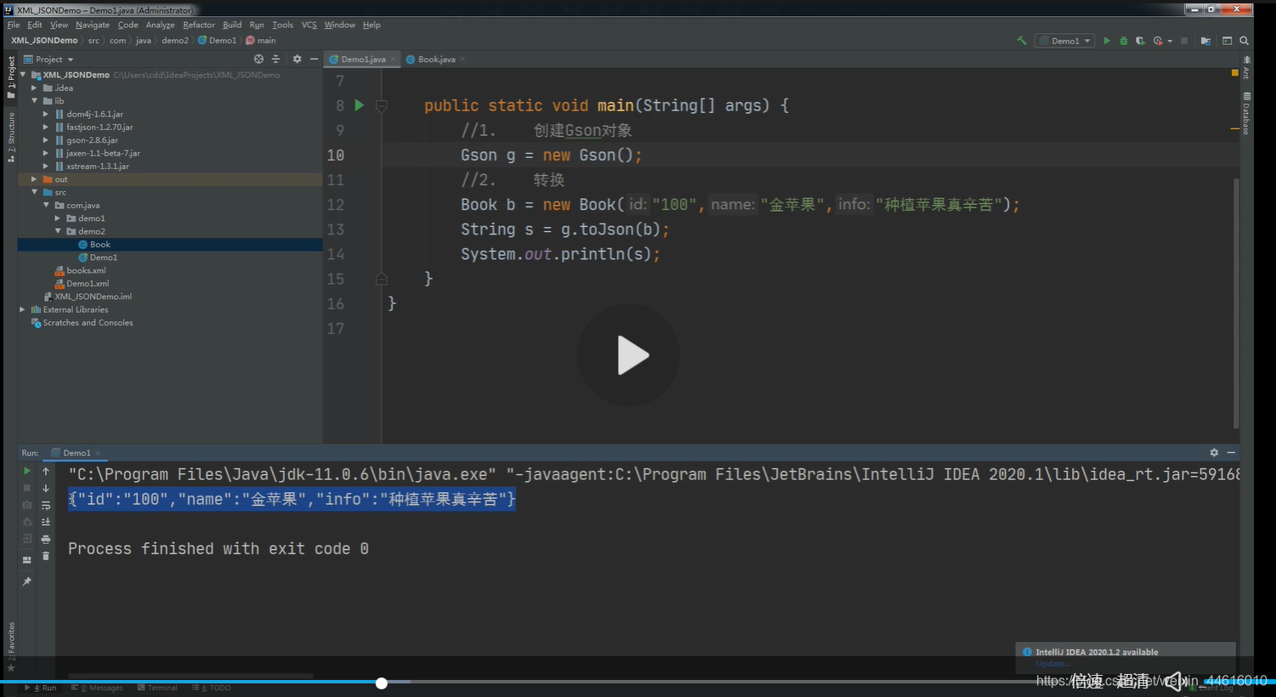Collapse the demo2 package
Viewport: 1276px width, 697px height.
58,231
